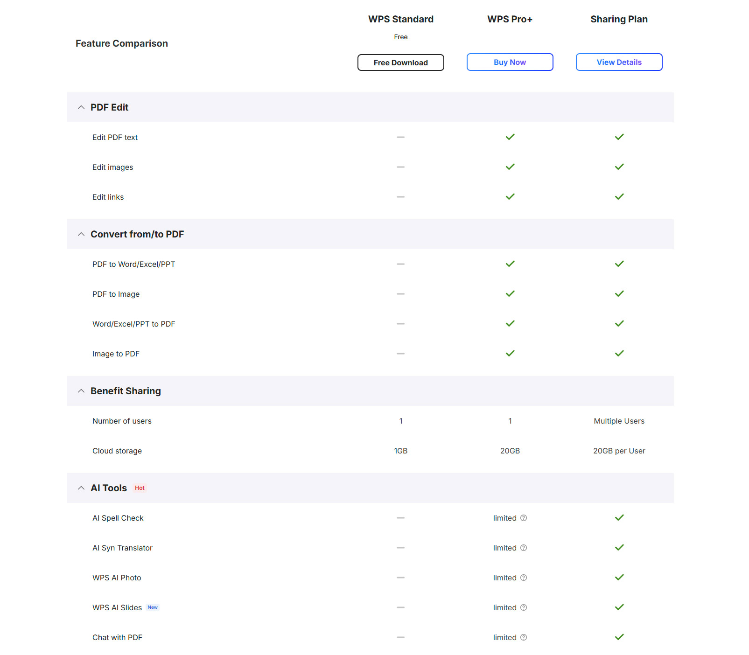749x655 pixels.
Task: Click WPS Pro+ checkmark for Word/Excel/PPT to PDF
Action: pyautogui.click(x=510, y=323)
